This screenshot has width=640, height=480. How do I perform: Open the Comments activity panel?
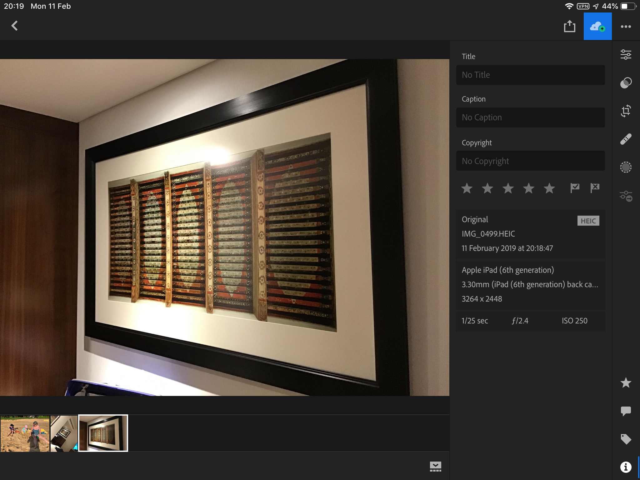pyautogui.click(x=626, y=411)
